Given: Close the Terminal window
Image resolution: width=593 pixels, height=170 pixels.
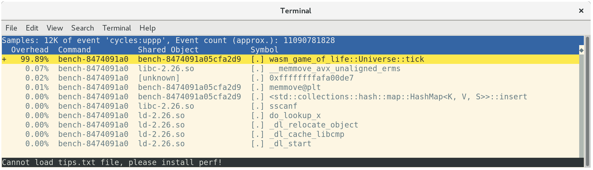Looking at the screenshot, I should pyautogui.click(x=581, y=11).
